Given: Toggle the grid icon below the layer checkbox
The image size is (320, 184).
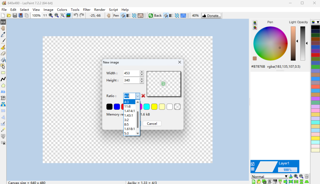Looking at the screenshot, I should pos(253,168).
